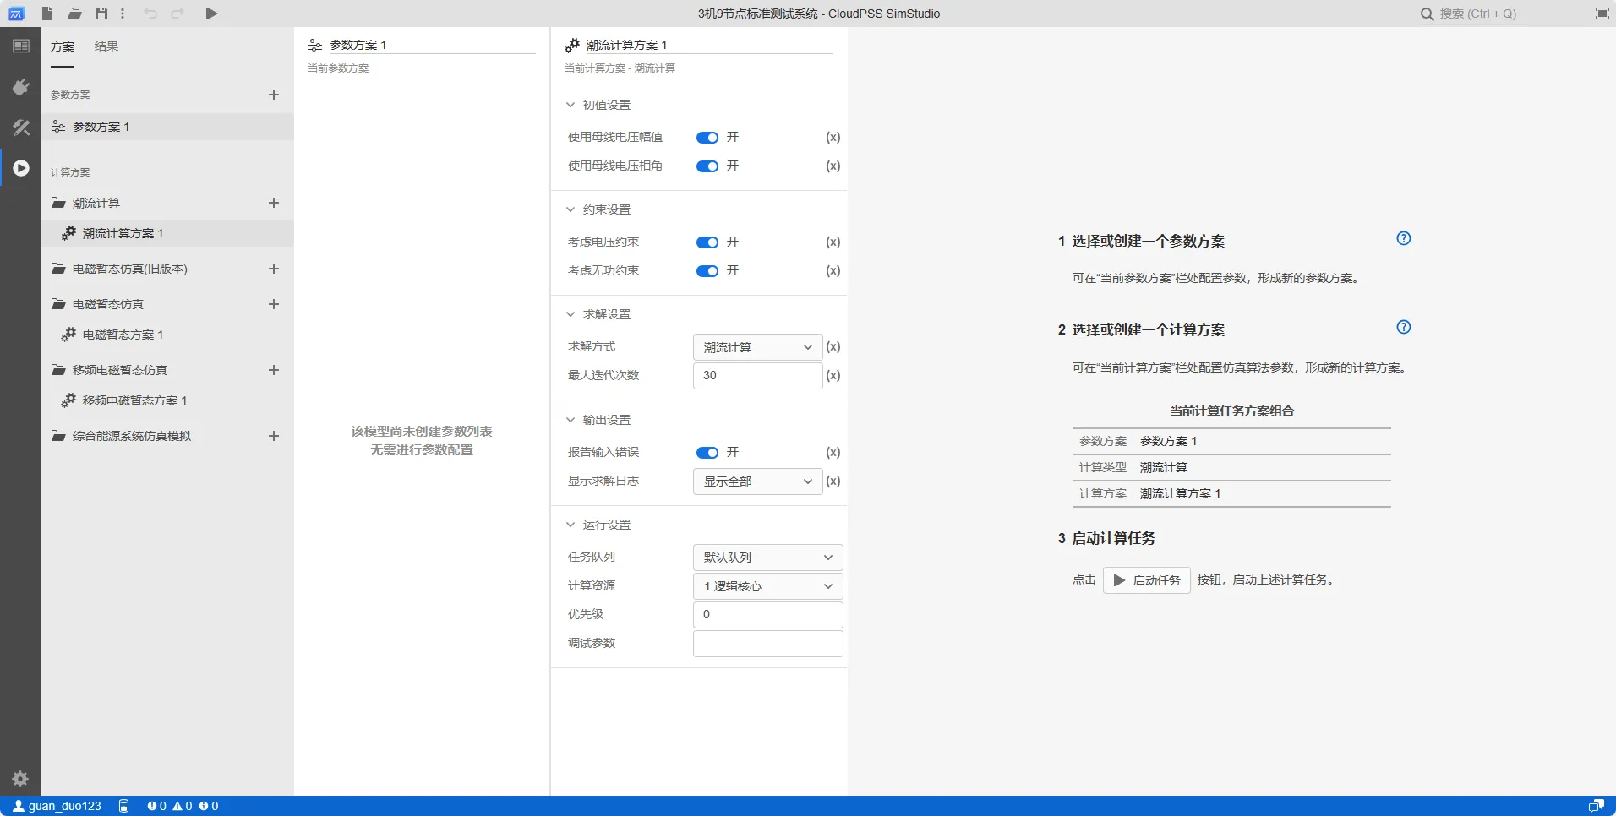This screenshot has width=1616, height=816.
Task: Open the more options dots menu
Action: tap(123, 14)
